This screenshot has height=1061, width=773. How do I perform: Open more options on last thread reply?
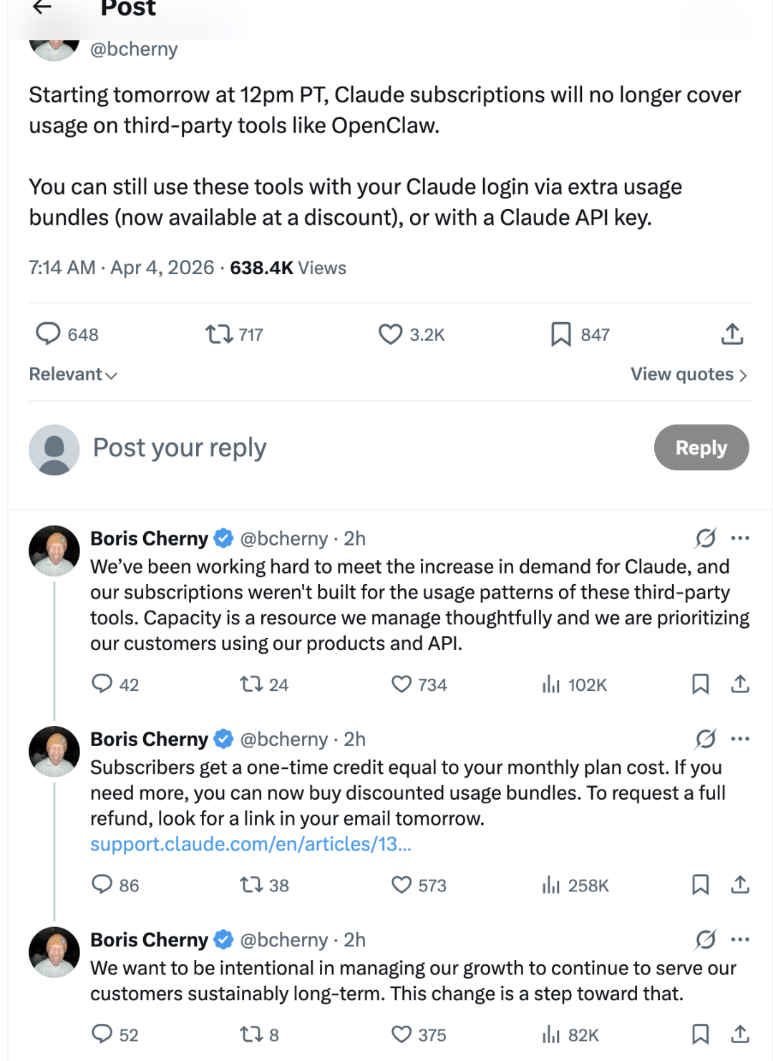(x=740, y=939)
